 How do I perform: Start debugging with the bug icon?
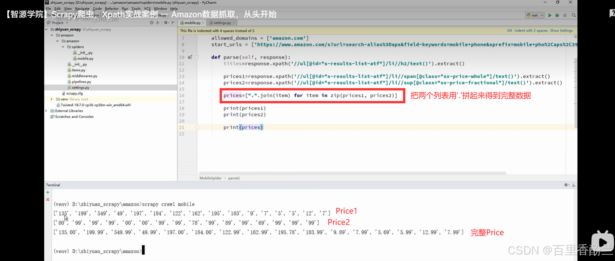(x=557, y=15)
